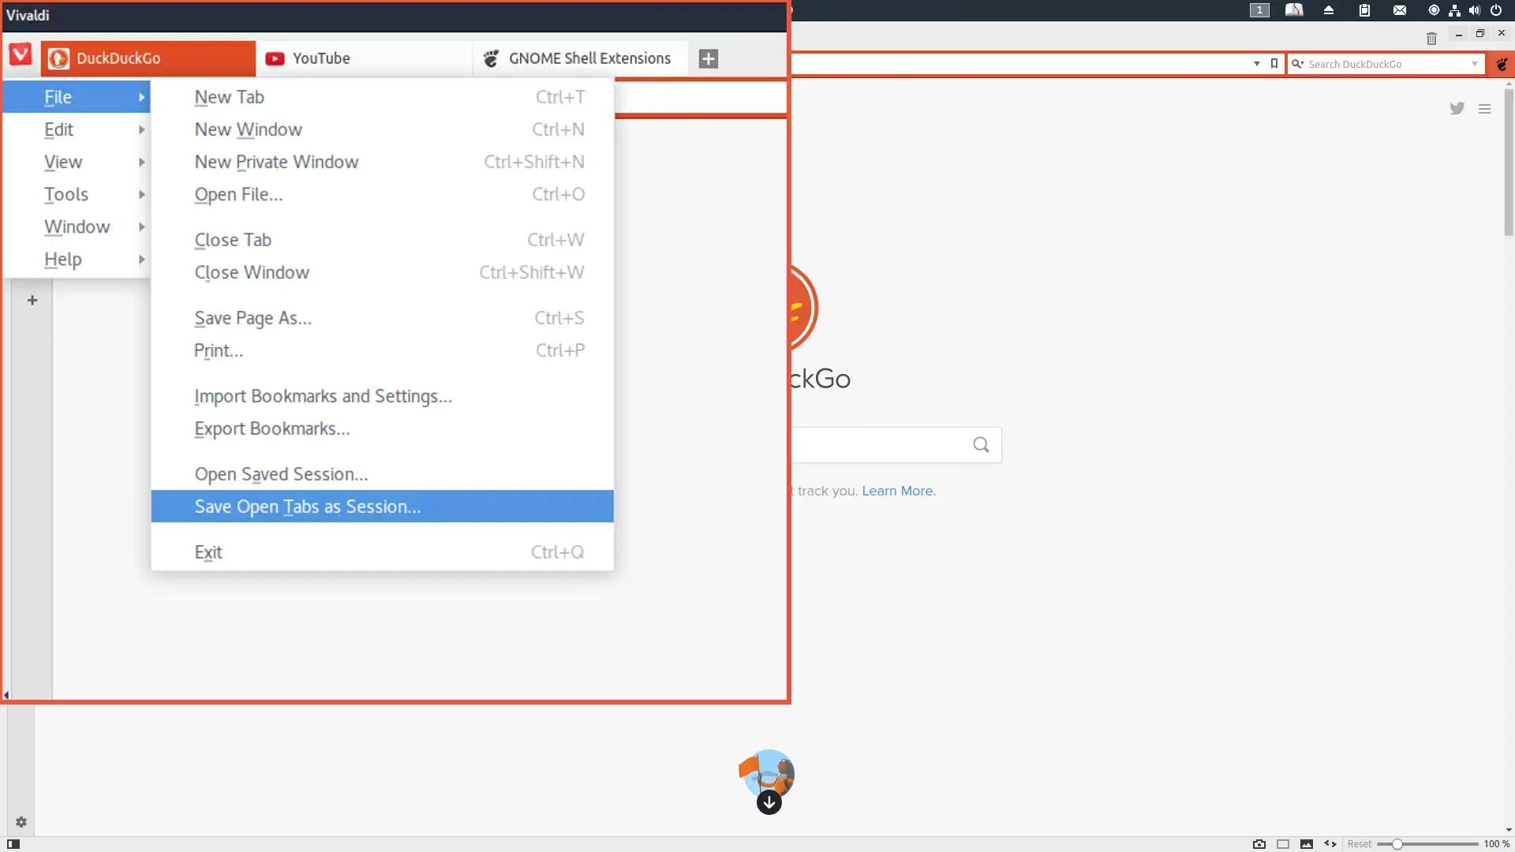Click the GNOME Shell extension toolbar icon
1515x852 pixels.
click(x=1502, y=64)
